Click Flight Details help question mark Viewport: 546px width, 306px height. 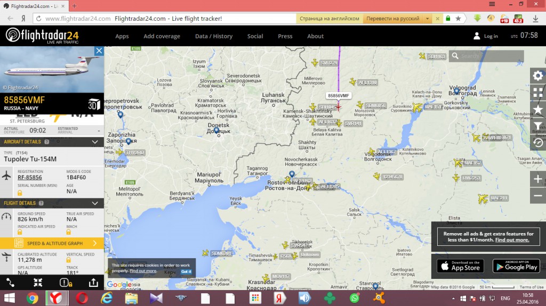tap(41, 203)
